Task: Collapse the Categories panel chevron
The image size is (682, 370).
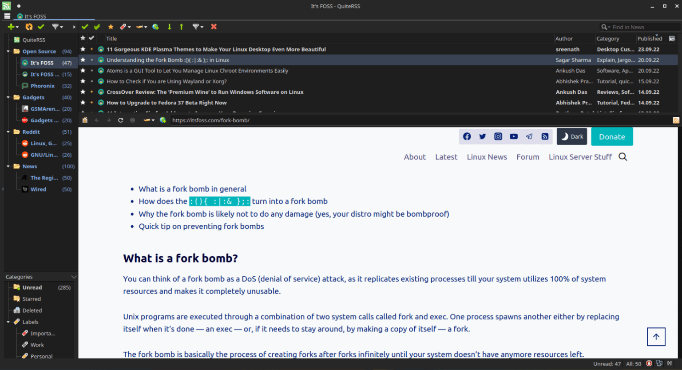Action: pyautogui.click(x=74, y=277)
